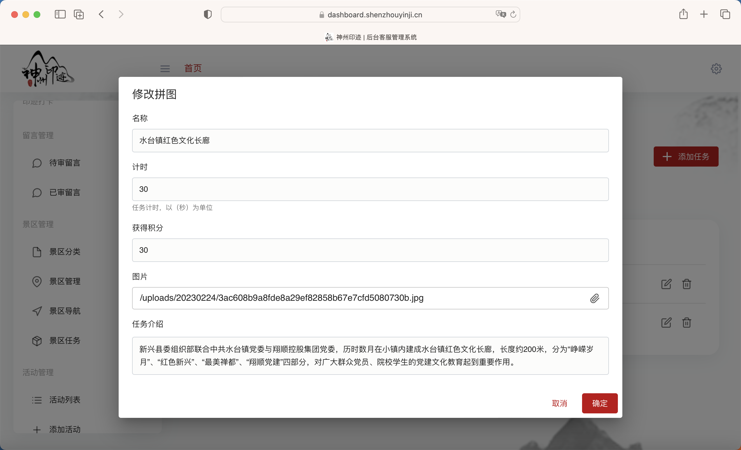Click the settings gear icon at top right
The width and height of the screenshot is (741, 450).
tap(716, 69)
